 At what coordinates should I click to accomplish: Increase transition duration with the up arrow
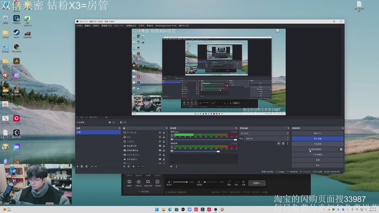(x=288, y=138)
